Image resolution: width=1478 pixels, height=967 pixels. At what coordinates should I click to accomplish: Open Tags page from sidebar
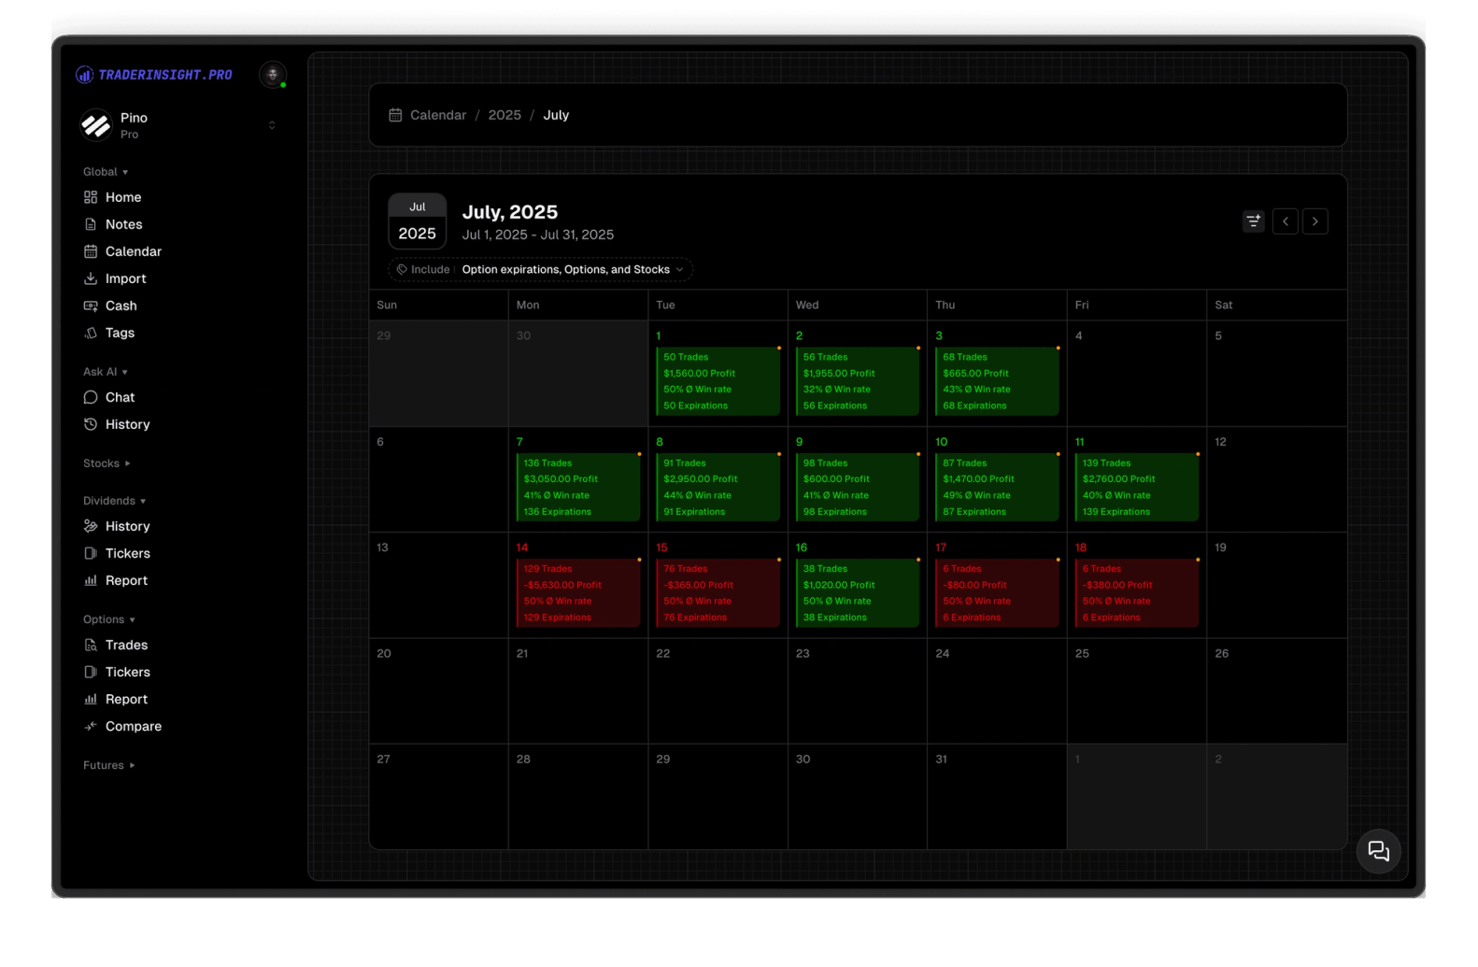coord(120,333)
